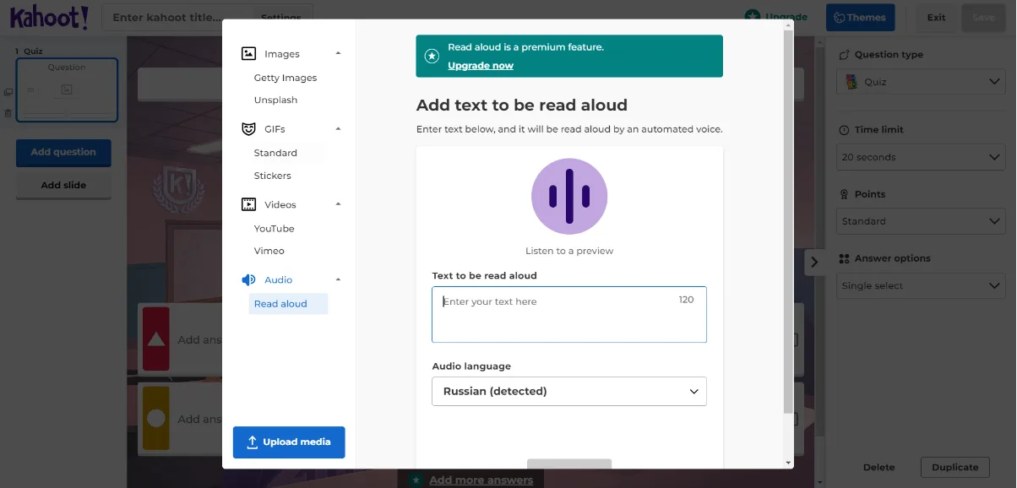
Task: Click Upload media button
Action: coord(289,442)
